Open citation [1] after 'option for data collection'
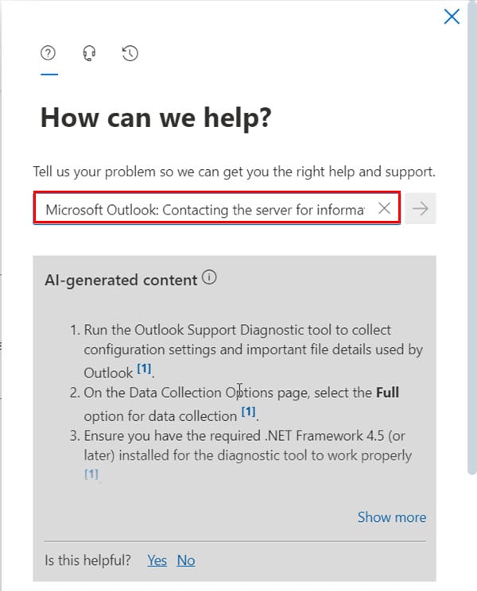The image size is (477, 591). point(249,411)
